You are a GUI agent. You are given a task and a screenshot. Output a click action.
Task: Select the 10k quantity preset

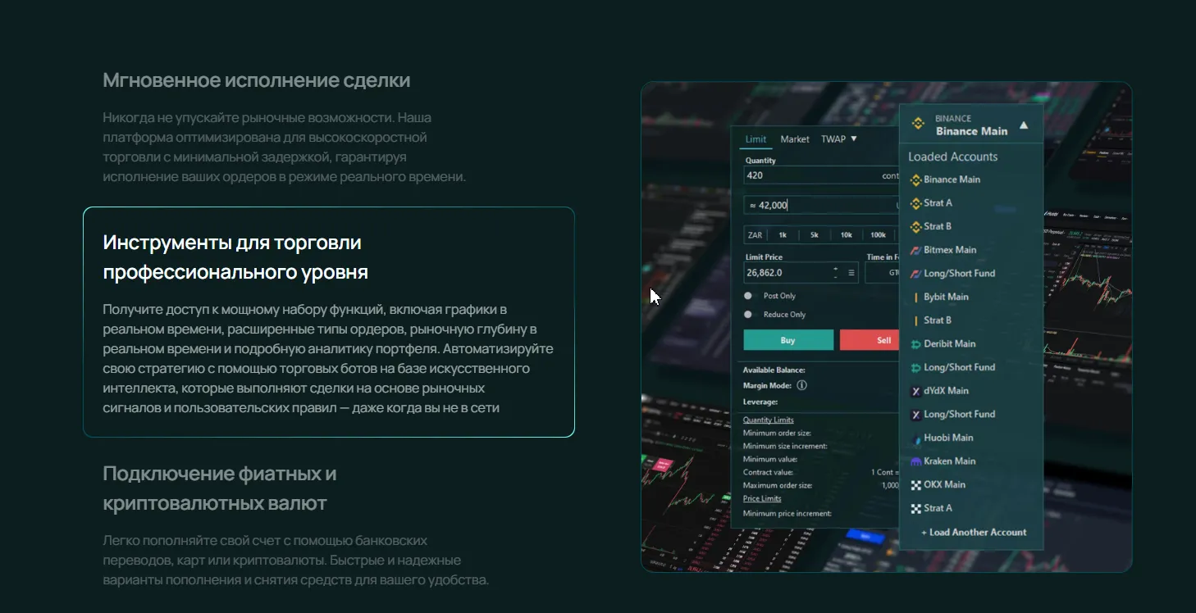coord(847,235)
